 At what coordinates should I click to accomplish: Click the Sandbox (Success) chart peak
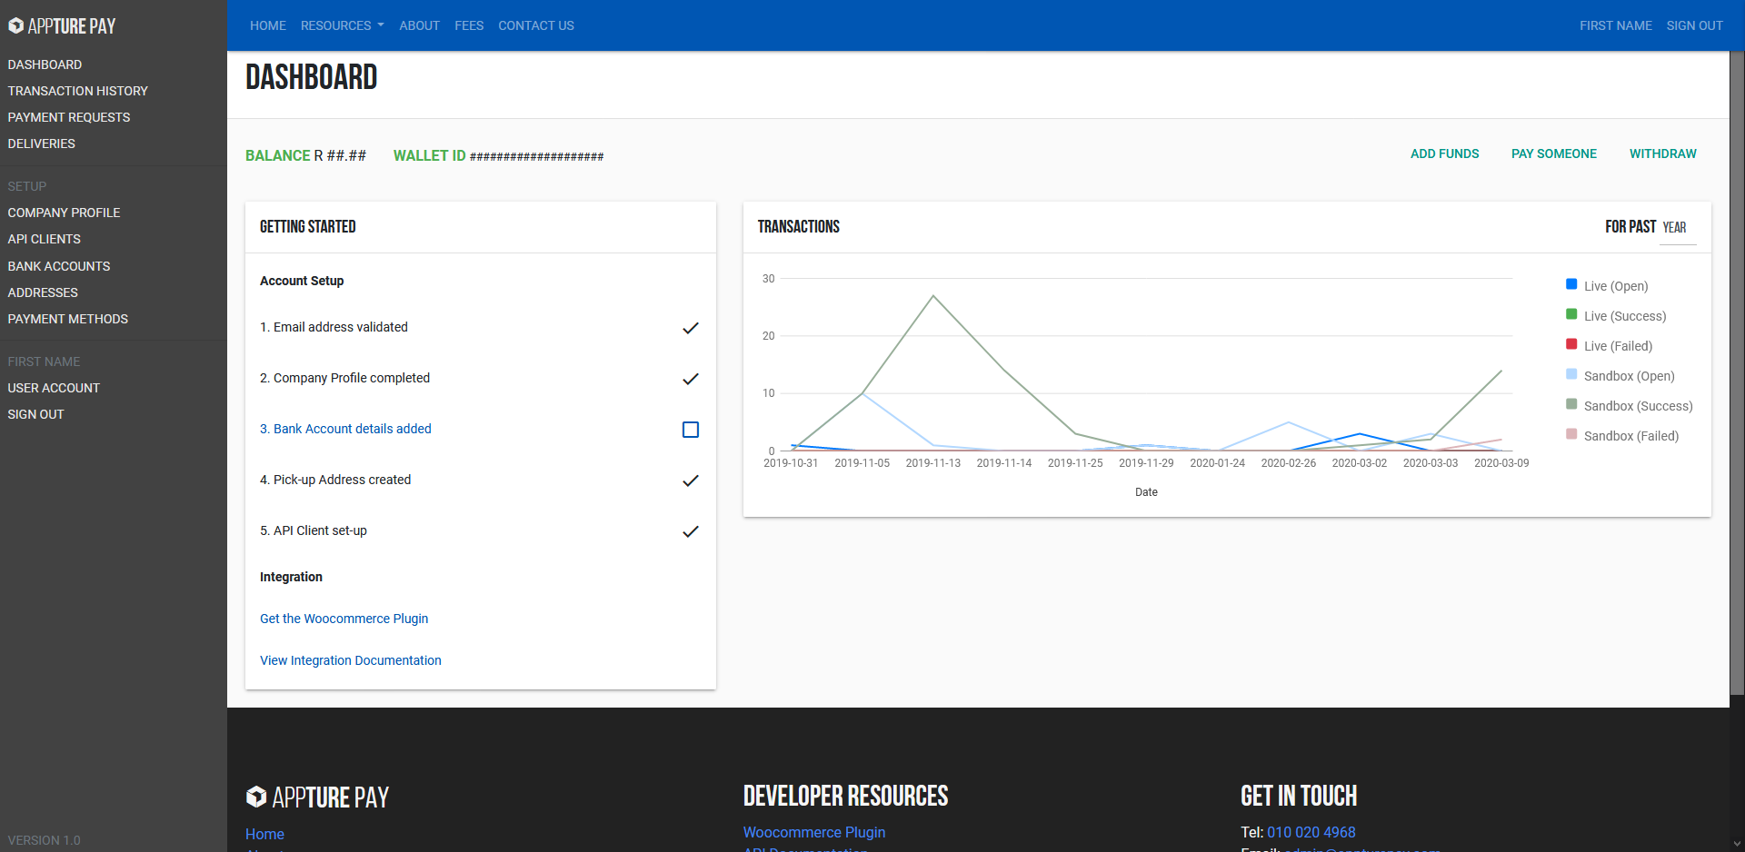pos(933,296)
